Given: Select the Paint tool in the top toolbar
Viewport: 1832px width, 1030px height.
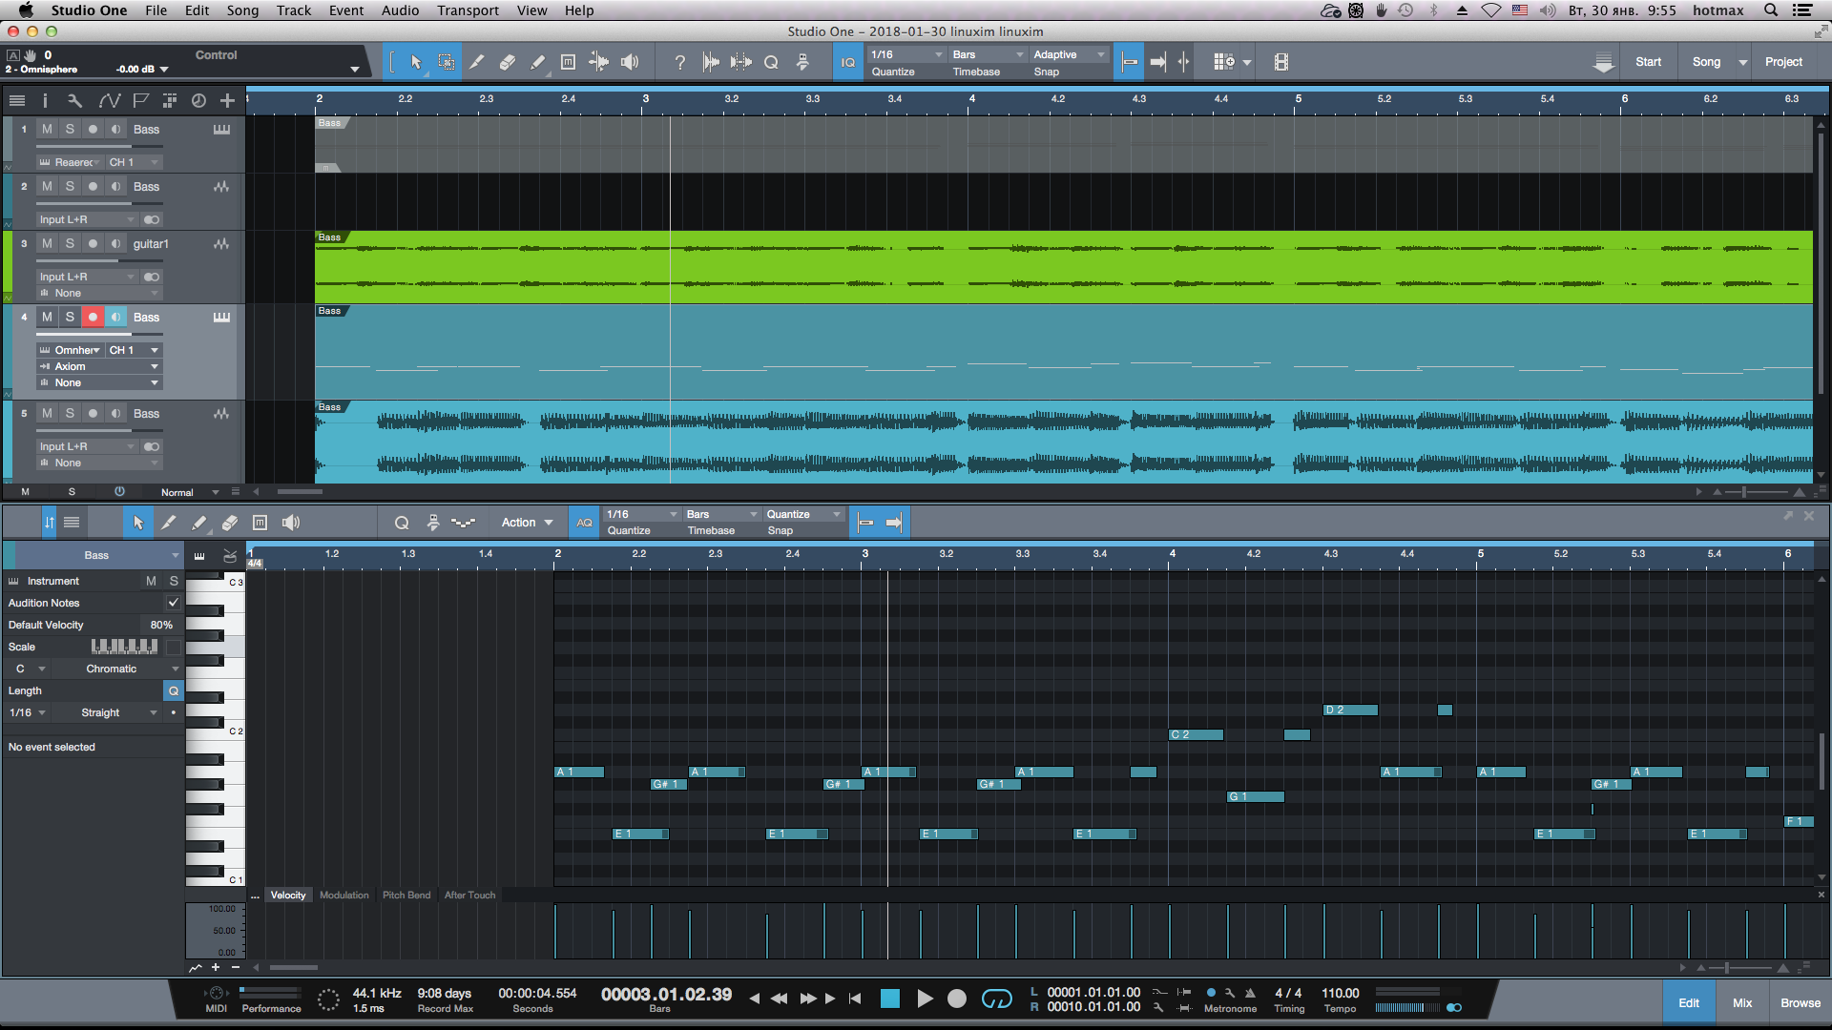Looking at the screenshot, I should [x=537, y=62].
